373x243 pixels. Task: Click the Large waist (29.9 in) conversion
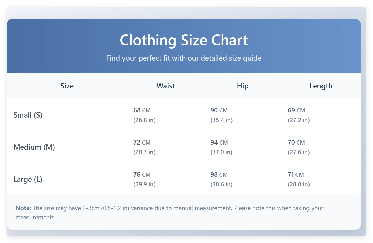pos(144,184)
